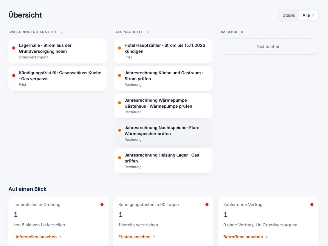Viewport: 328px width, 246px height.
Task: Open the Lagerhalle Strom Grundversorgung card
Action: coord(58,51)
